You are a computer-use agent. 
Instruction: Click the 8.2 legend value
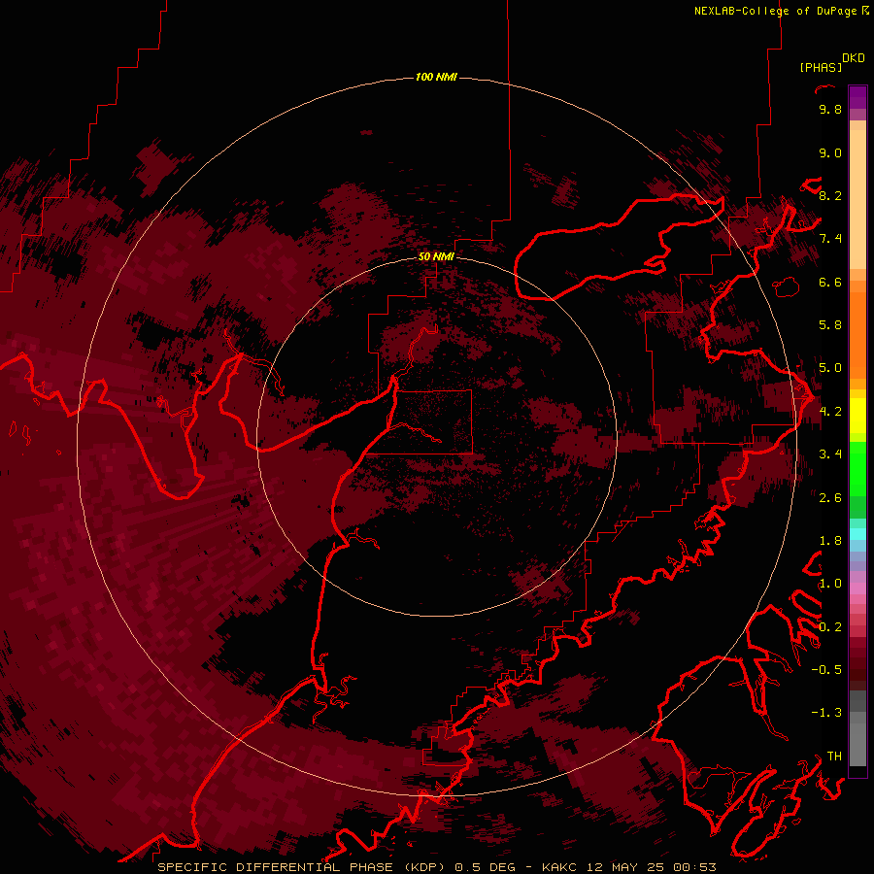[830, 195]
